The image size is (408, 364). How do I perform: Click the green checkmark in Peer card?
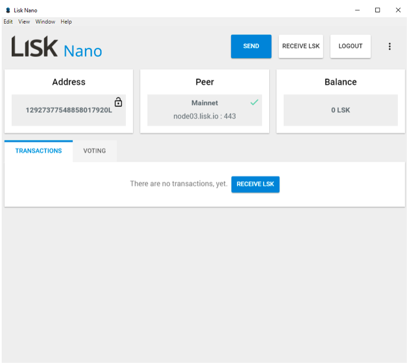click(254, 102)
